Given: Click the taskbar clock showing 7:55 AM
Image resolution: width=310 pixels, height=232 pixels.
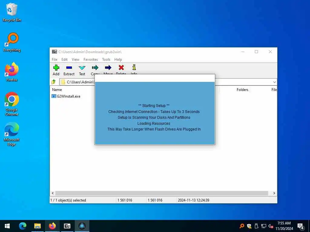Looking at the screenshot, I should (284, 226).
